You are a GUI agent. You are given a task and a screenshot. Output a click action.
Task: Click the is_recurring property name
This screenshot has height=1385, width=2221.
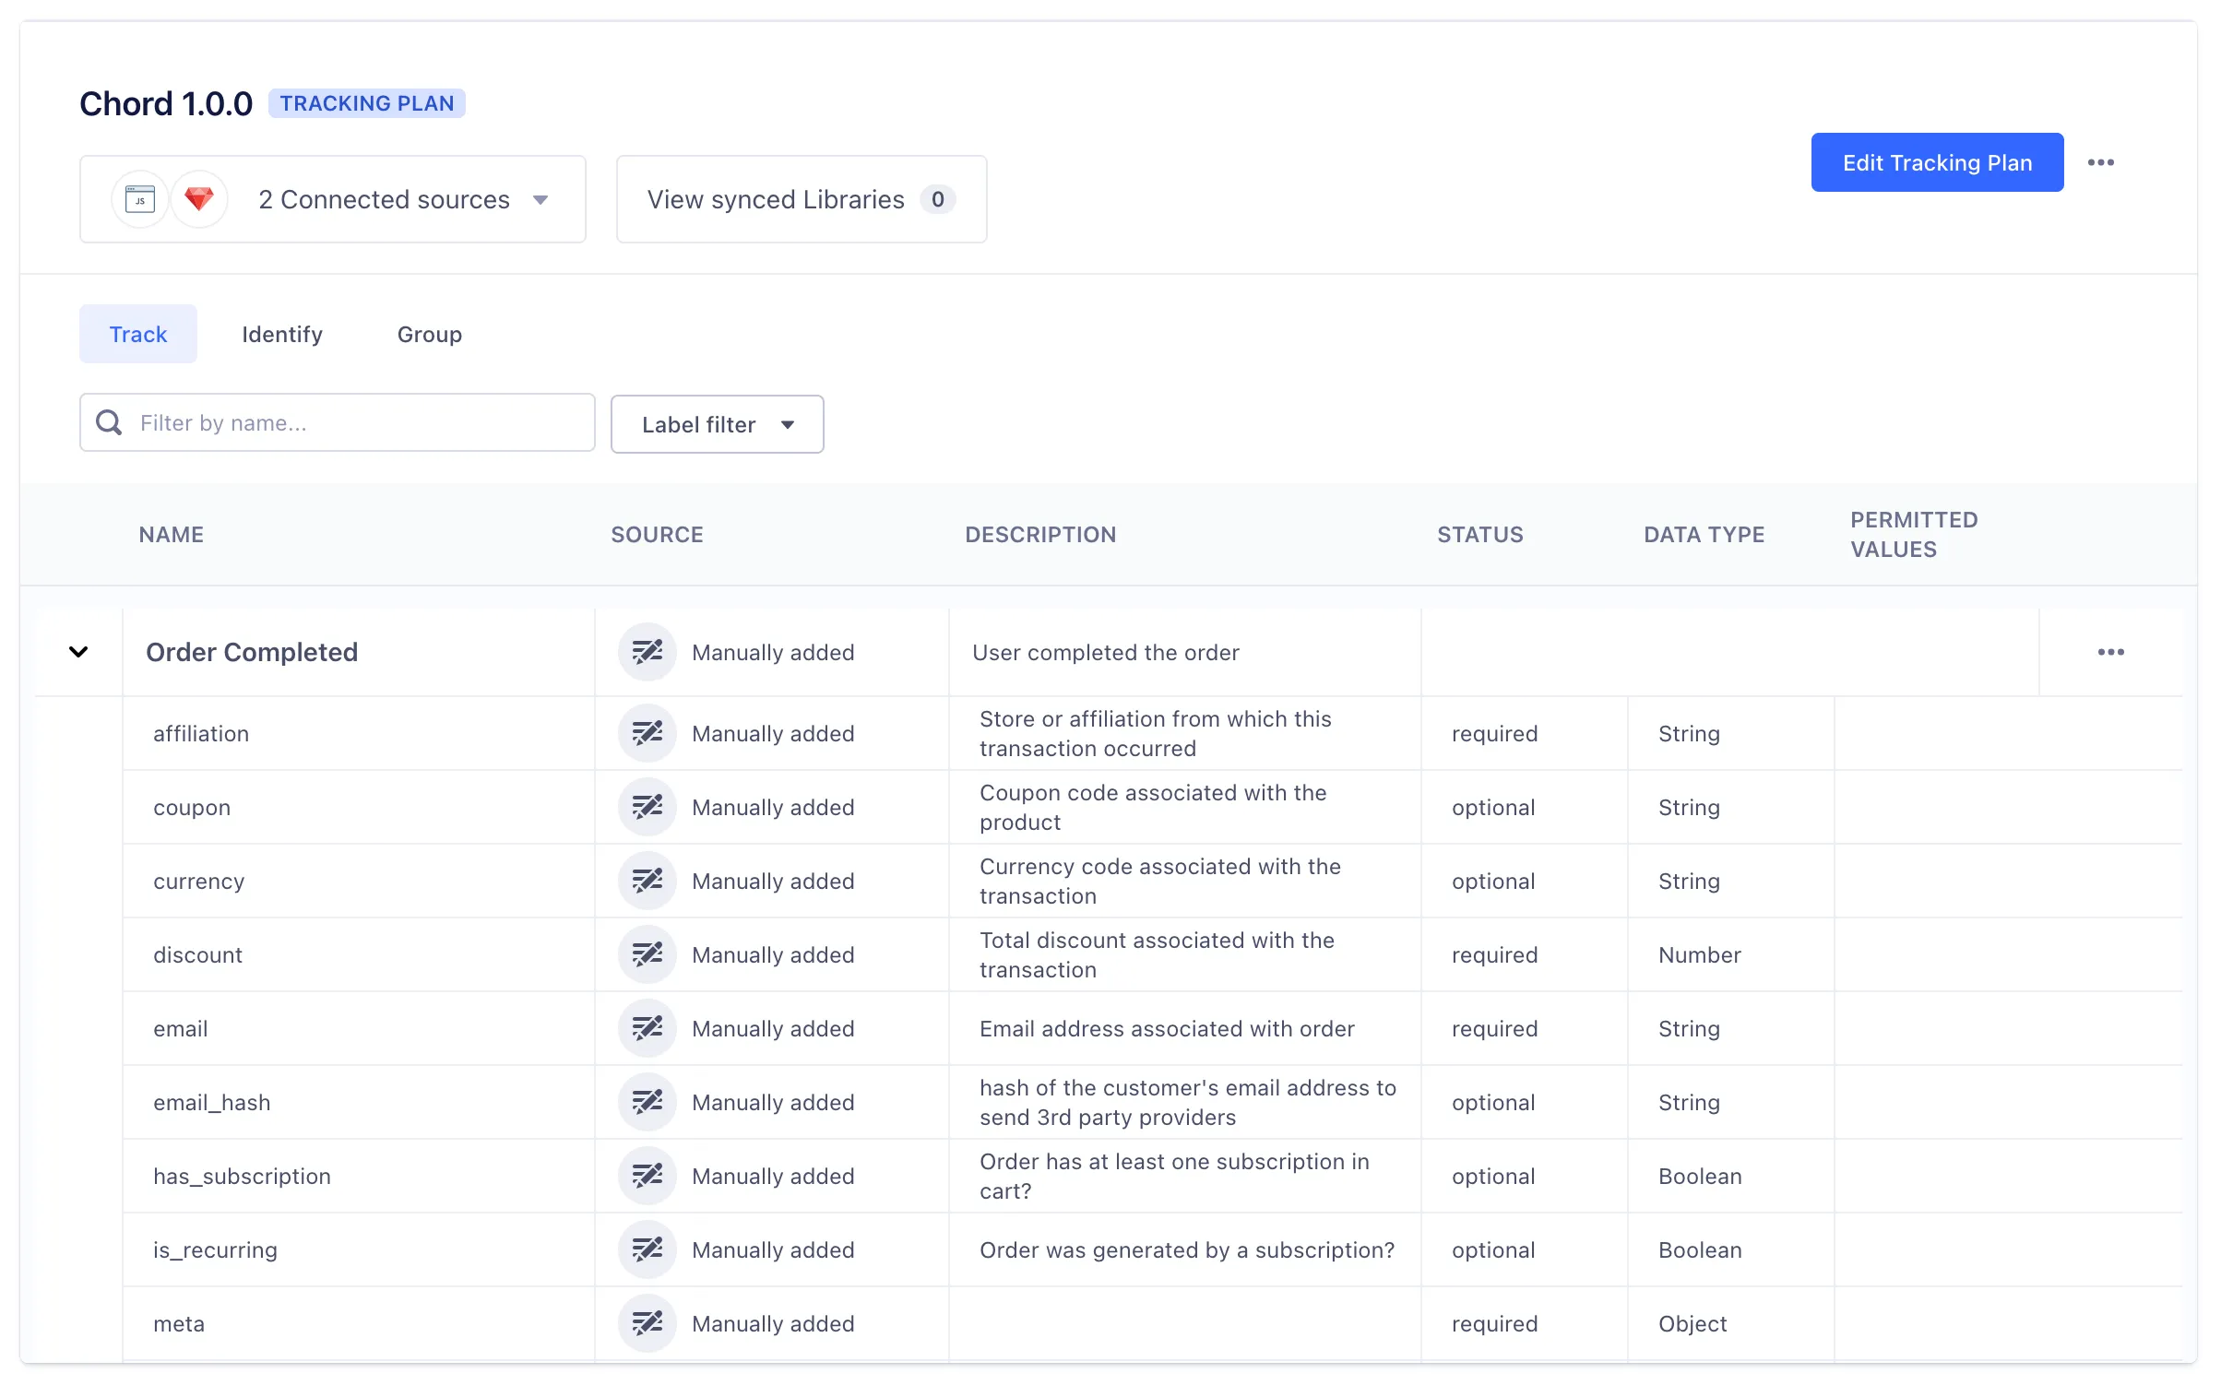pos(215,1249)
